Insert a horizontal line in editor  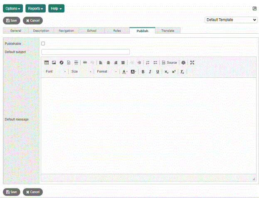[x=76, y=63]
